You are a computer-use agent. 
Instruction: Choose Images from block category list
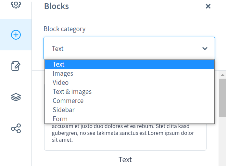coord(63,73)
